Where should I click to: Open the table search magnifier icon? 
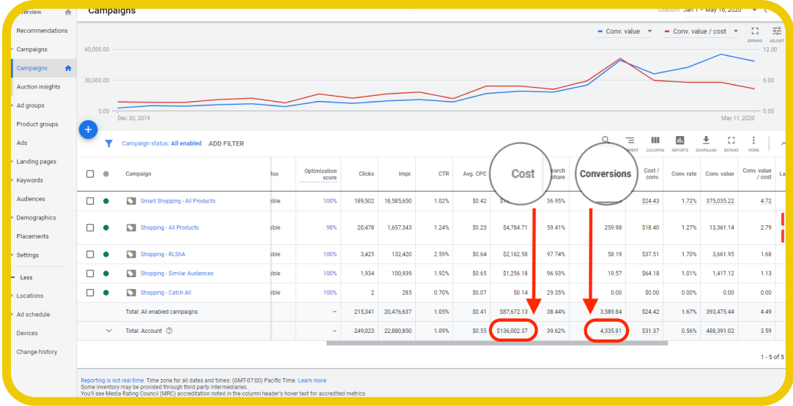pyautogui.click(x=606, y=140)
